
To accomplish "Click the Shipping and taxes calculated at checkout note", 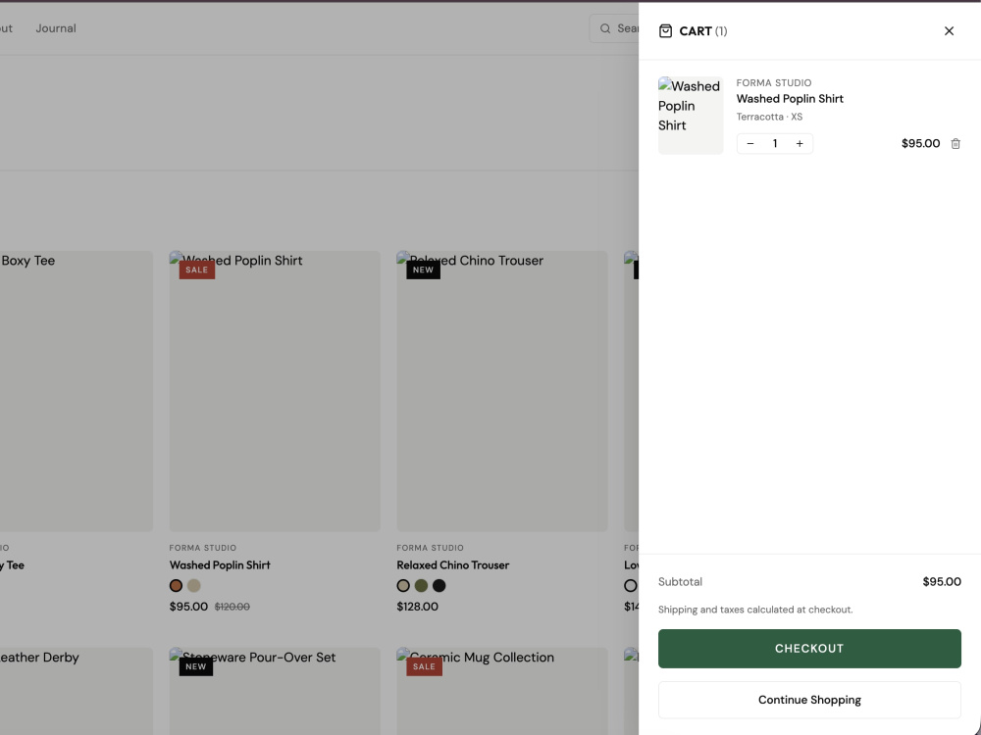I will click(x=755, y=610).
